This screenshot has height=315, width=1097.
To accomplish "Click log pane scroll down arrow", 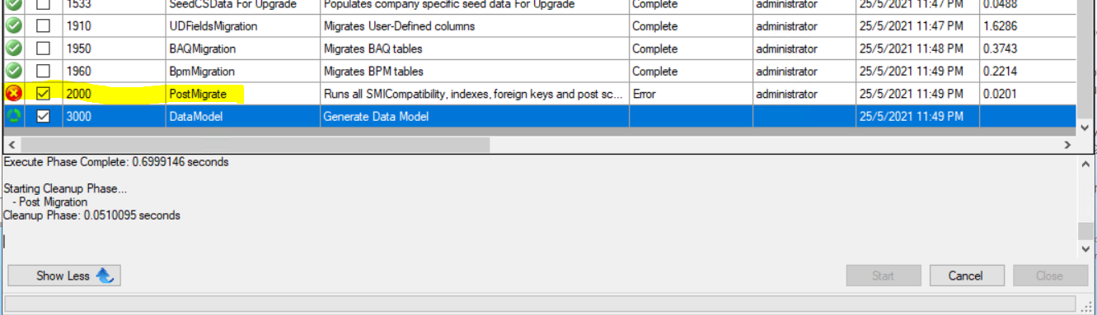I will tap(1085, 248).
